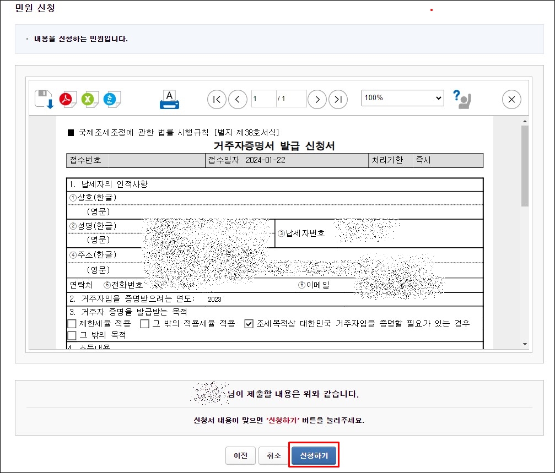Screen dimensions: 555x473
Task: Check the 그 밖의 목적 checkbox
Action: click(x=72, y=335)
